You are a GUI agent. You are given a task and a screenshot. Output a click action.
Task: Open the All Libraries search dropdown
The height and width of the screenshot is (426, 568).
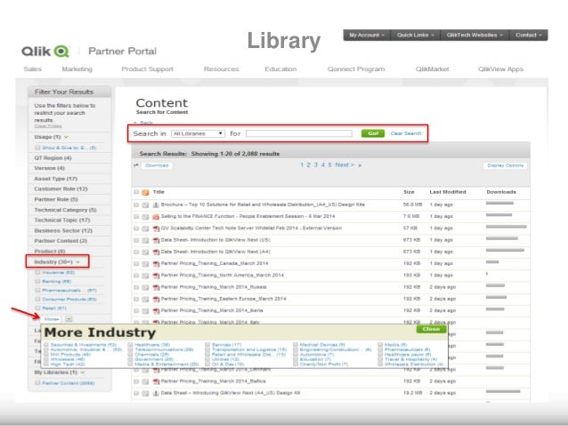point(198,133)
